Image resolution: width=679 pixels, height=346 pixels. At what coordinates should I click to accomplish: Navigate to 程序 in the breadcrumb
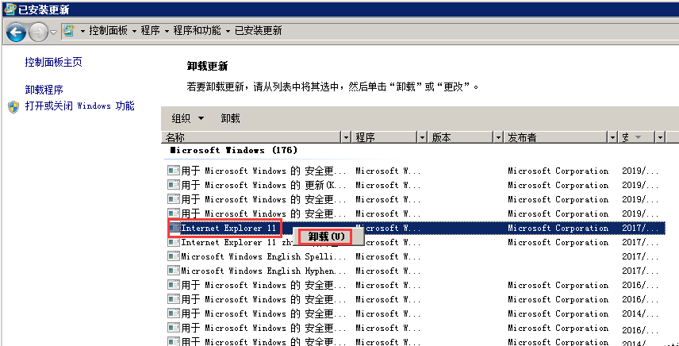150,31
